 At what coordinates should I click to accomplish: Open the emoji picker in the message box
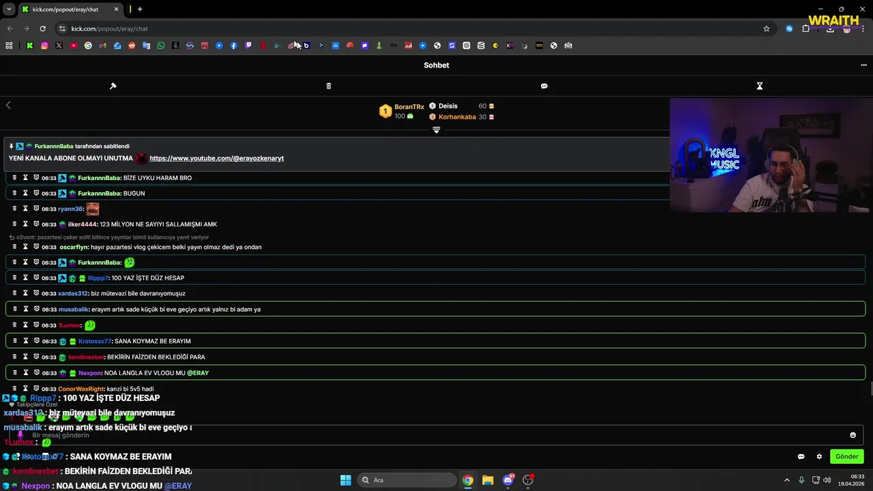point(853,435)
